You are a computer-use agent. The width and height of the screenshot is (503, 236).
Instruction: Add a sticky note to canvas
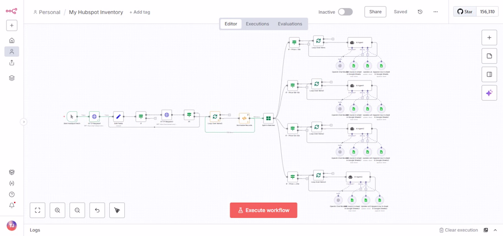tap(489, 56)
